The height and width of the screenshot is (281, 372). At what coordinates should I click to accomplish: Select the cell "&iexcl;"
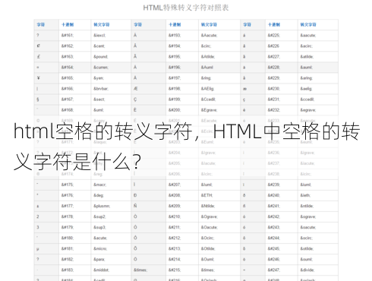pos(111,36)
